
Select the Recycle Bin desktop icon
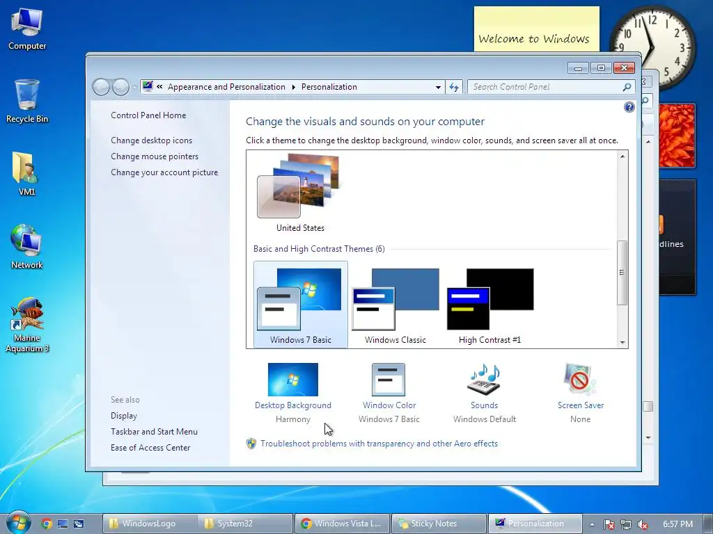[x=27, y=102]
